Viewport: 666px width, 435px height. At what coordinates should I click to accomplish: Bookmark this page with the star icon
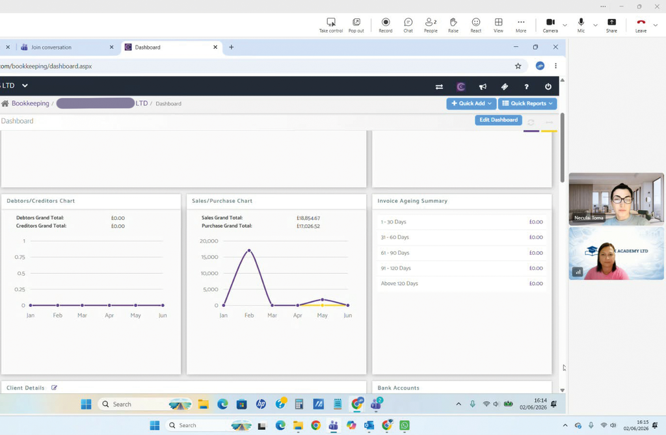coord(518,66)
